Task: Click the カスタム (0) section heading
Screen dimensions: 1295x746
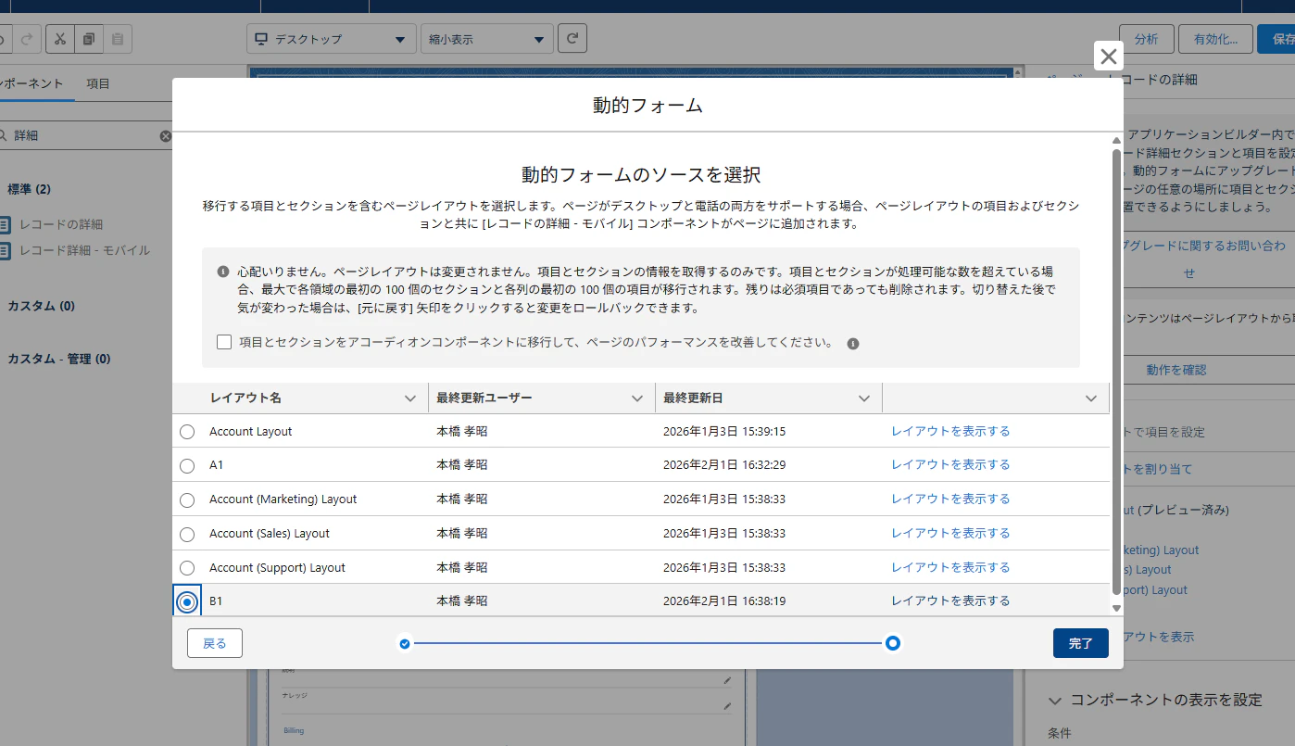Action: (42, 306)
